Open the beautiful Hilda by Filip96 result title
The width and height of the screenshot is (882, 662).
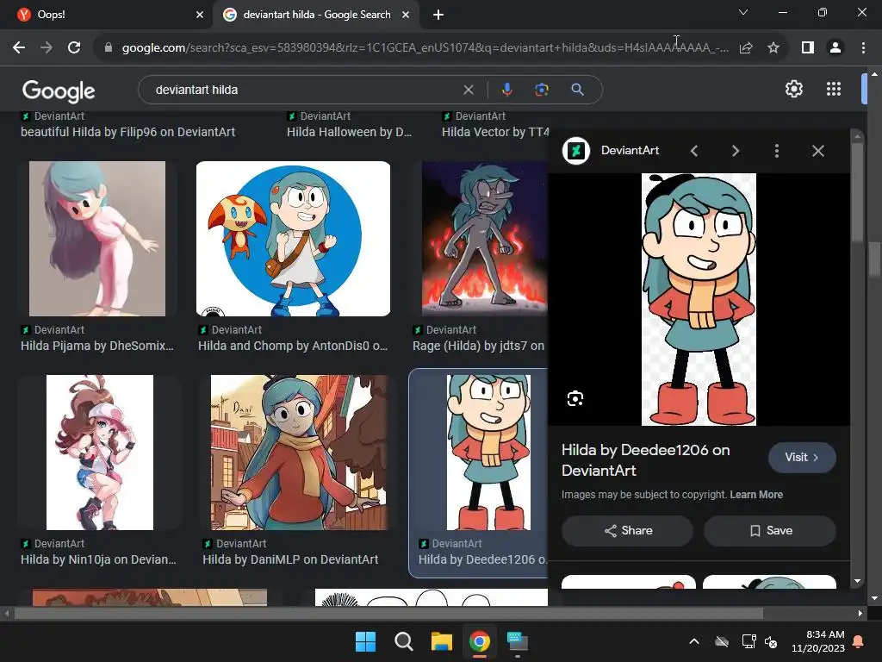pyautogui.click(x=127, y=132)
